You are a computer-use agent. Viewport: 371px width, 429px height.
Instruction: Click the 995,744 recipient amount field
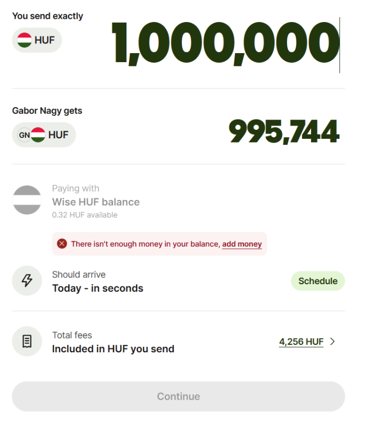[284, 131]
